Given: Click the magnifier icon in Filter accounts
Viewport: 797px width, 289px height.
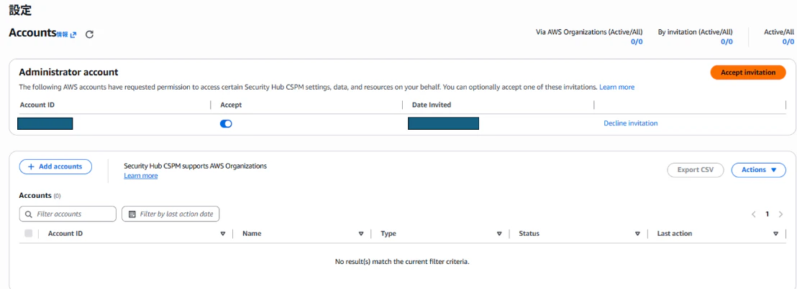Looking at the screenshot, I should 29,214.
